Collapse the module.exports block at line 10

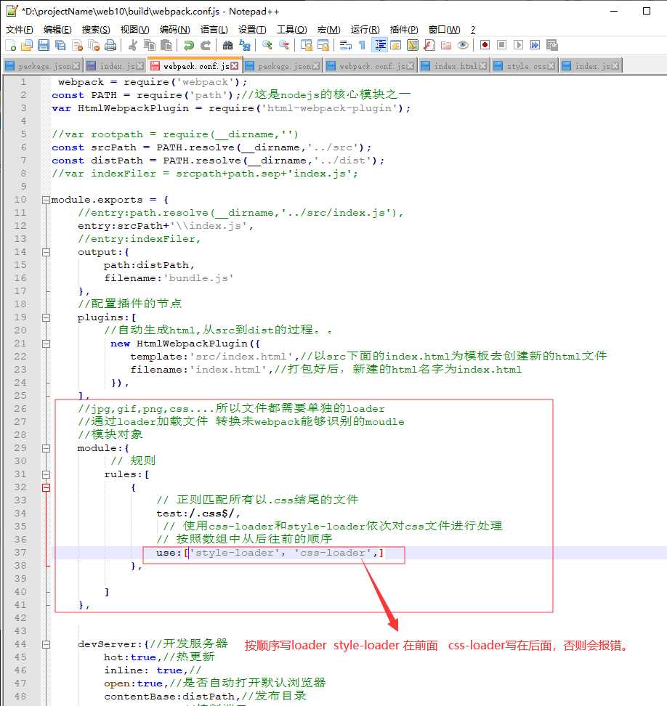46,200
